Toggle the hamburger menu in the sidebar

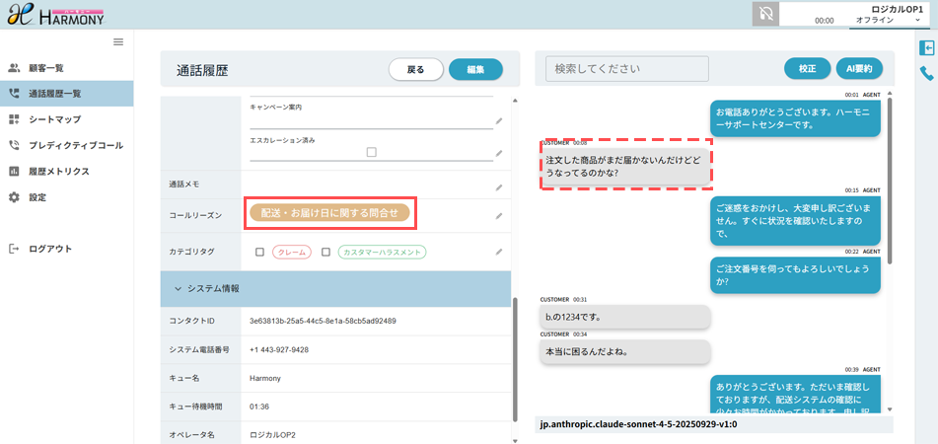pyautogui.click(x=118, y=41)
